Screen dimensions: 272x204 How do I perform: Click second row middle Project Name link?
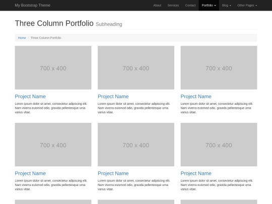click(x=113, y=173)
